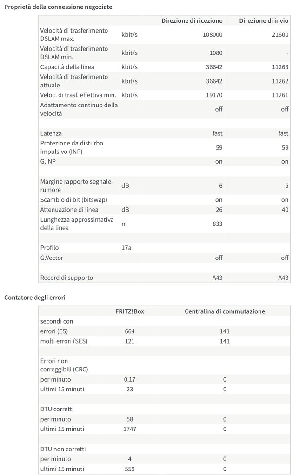Click the profile value 17a
This screenshot has height=476, width=299.
point(126,248)
